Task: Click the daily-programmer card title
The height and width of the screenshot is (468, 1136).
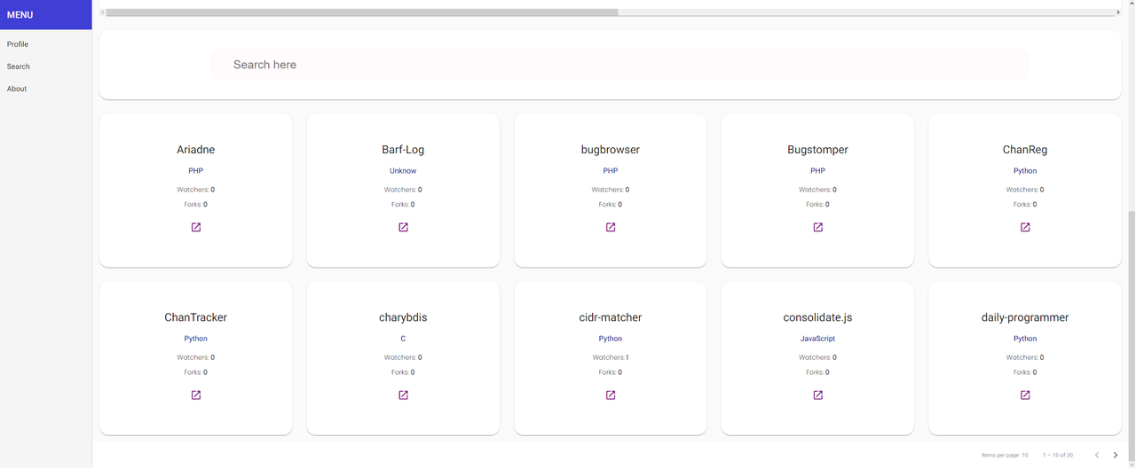Action: [x=1025, y=317]
